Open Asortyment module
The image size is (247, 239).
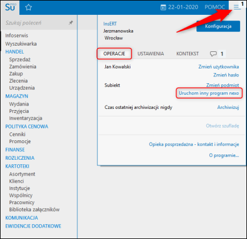(x=22, y=174)
